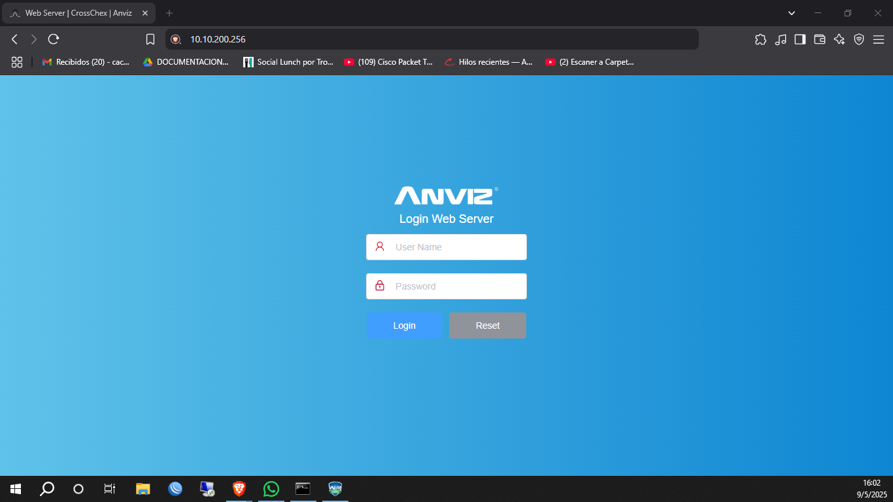This screenshot has width=893, height=502.
Task: Open the Command Prompt taskbar icon
Action: pos(303,489)
